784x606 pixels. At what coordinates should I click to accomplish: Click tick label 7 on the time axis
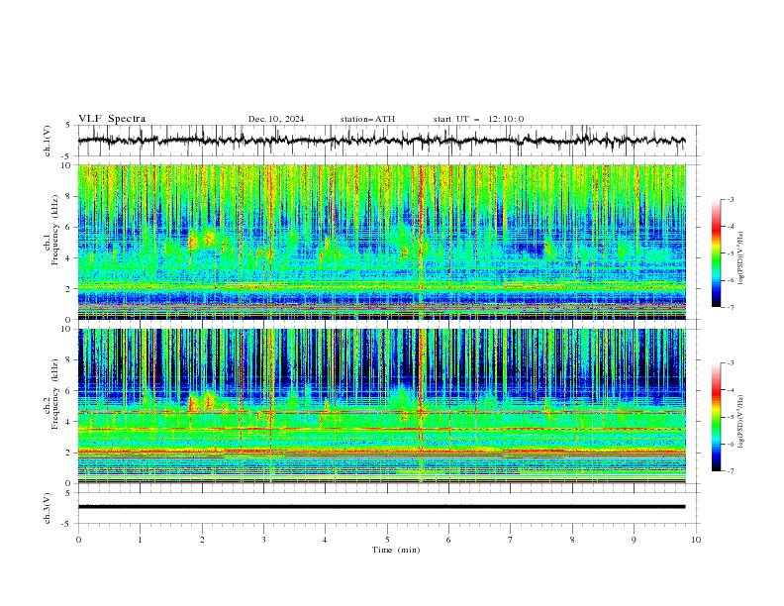pos(511,540)
